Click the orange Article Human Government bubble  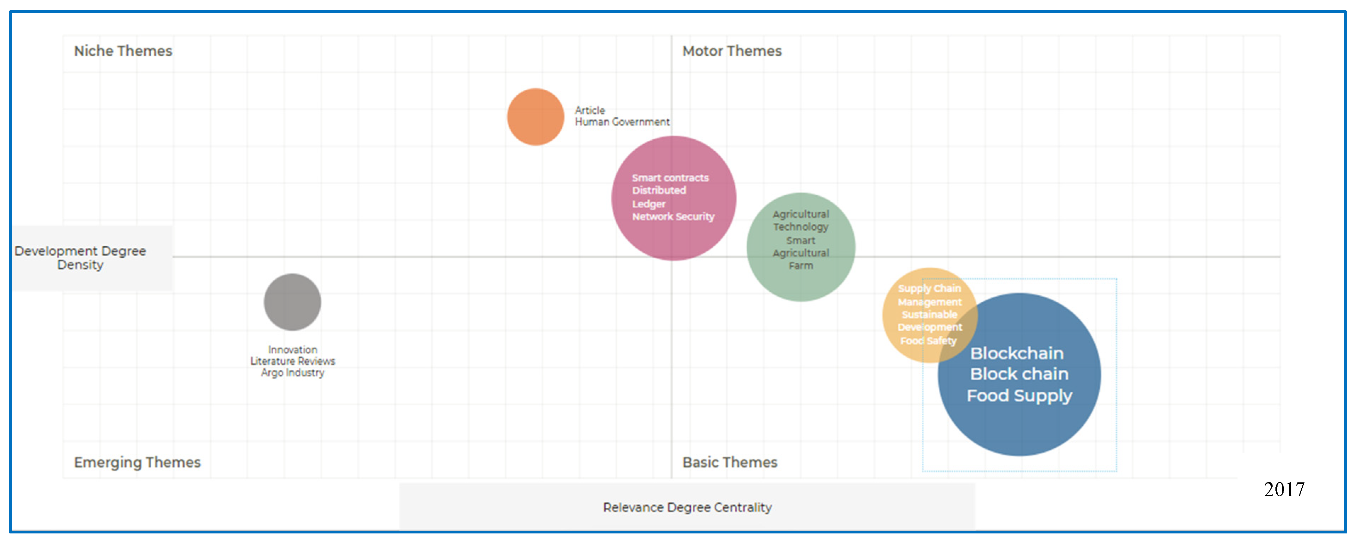point(535,117)
